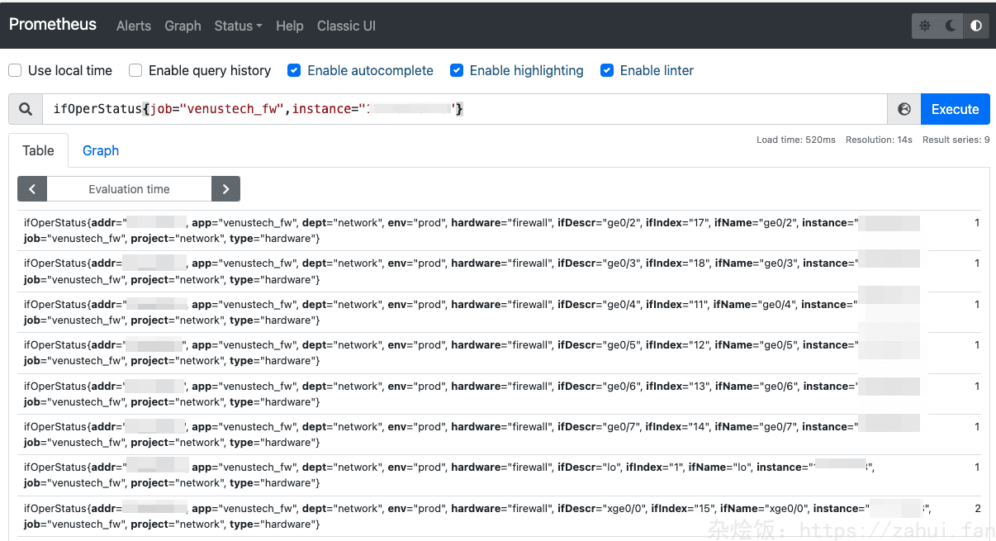
Task: Disable the Enable autocomplete checkbox
Action: (x=294, y=71)
